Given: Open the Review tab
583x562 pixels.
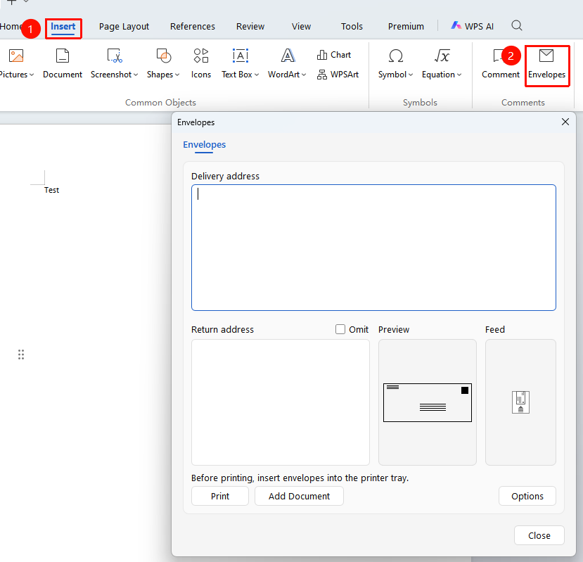Looking at the screenshot, I should [250, 27].
